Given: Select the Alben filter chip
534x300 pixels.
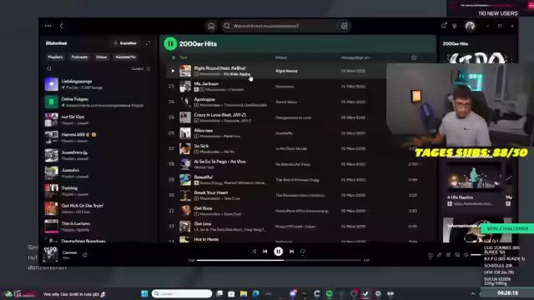Looking at the screenshot, I should click(102, 57).
